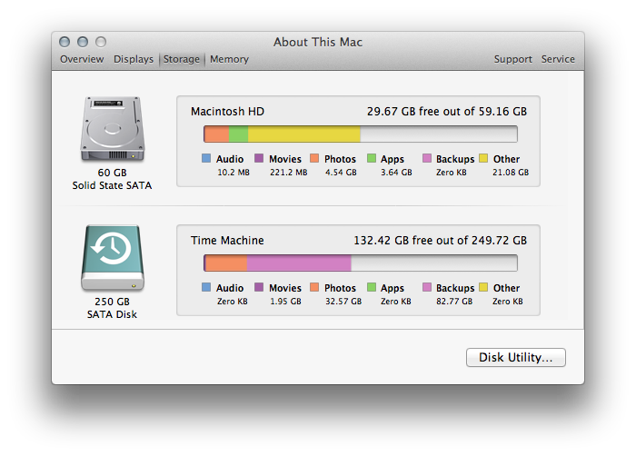This screenshot has height=456, width=636.
Task: Click the '4.54 GB' photos value
Action: 341,173
